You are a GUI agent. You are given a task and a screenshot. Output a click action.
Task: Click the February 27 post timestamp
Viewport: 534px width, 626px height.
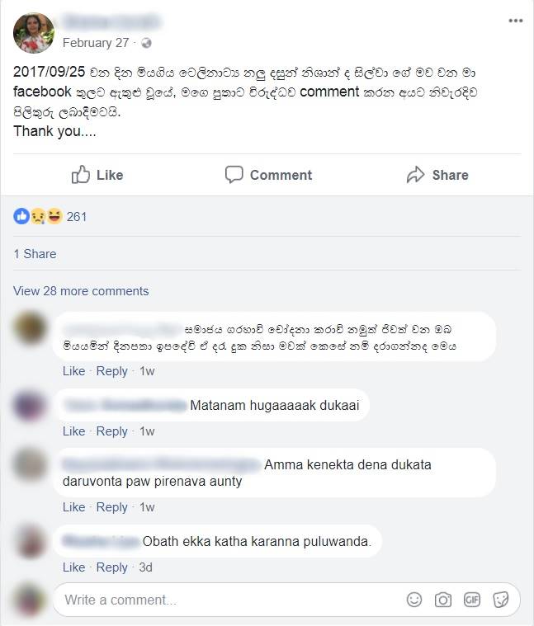pyautogui.click(x=96, y=43)
